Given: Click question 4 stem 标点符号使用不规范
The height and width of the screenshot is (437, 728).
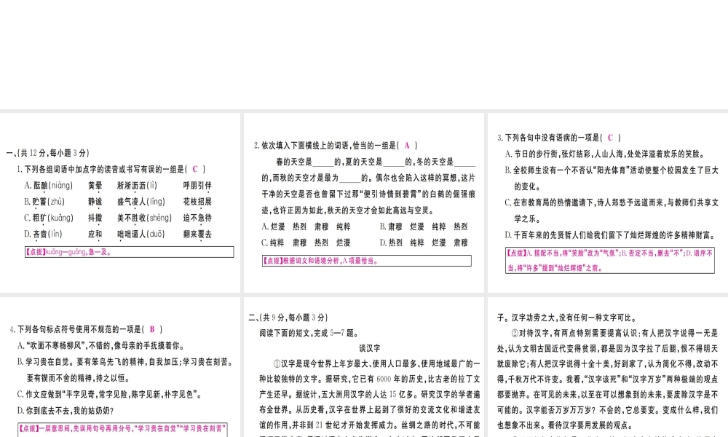Looking at the screenshot, I should (87, 329).
